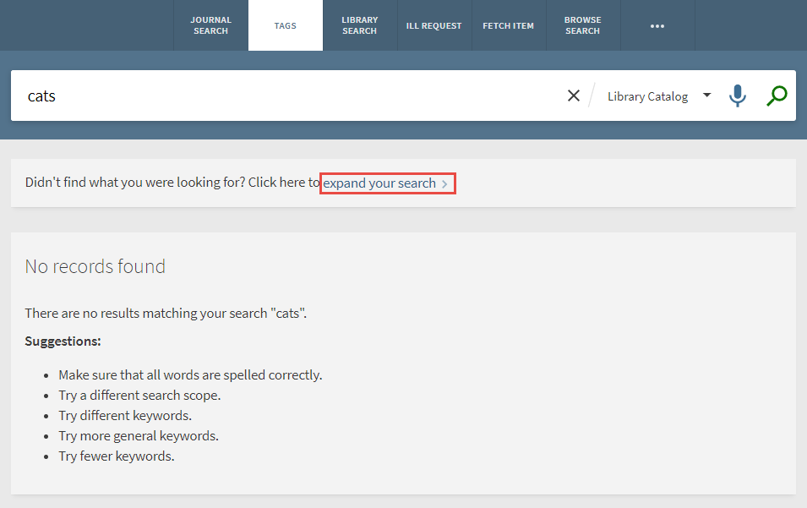Switch to the Library Search tab
The width and height of the screenshot is (807, 508).
[359, 25]
